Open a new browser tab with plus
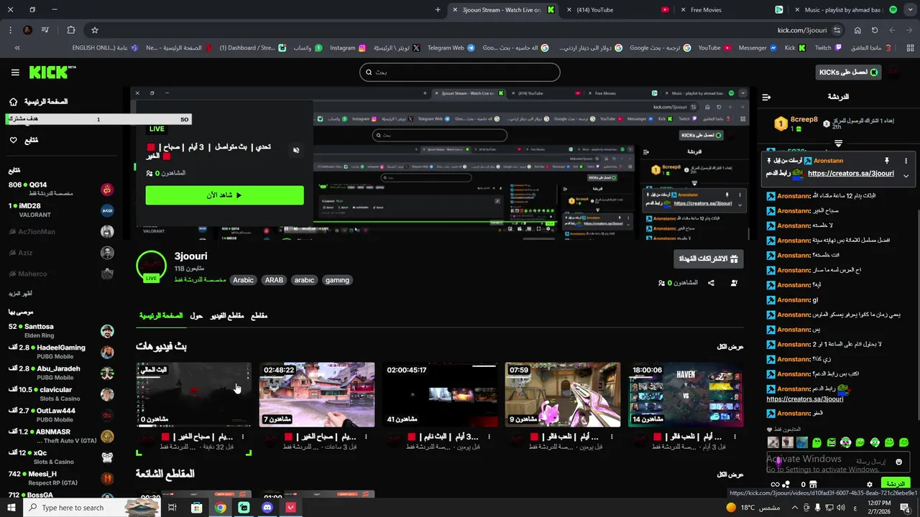 [x=438, y=10]
